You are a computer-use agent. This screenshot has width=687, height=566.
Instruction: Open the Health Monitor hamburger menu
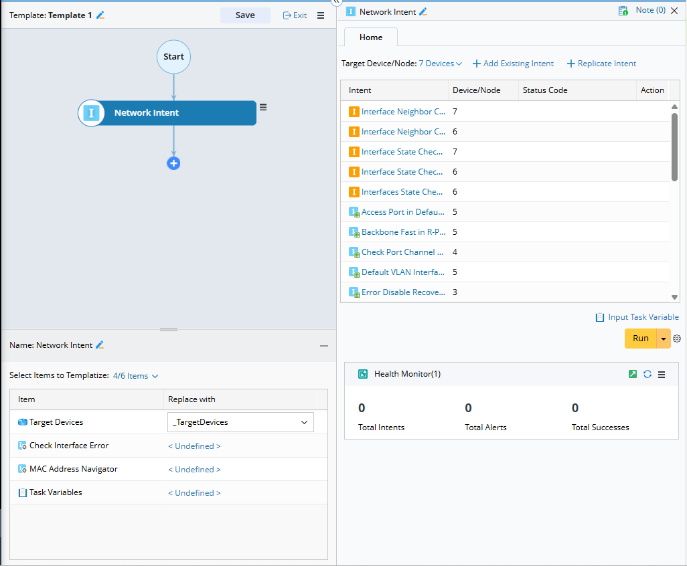click(662, 375)
